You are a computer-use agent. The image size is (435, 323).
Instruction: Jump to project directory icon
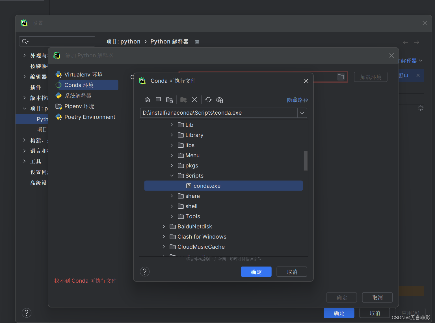(169, 100)
